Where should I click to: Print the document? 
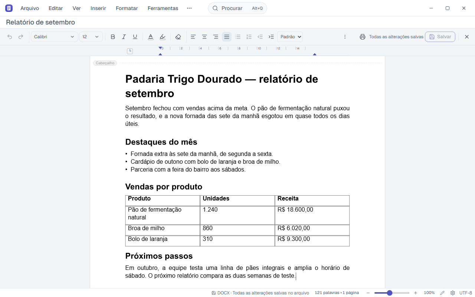363,37
